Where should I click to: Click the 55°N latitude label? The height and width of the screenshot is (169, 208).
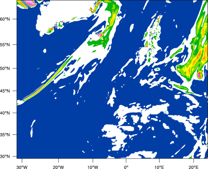tap(5, 45)
